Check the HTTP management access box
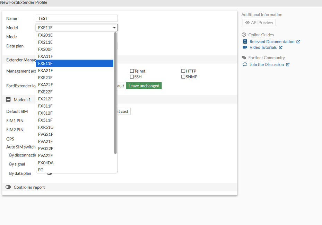 [183, 71]
